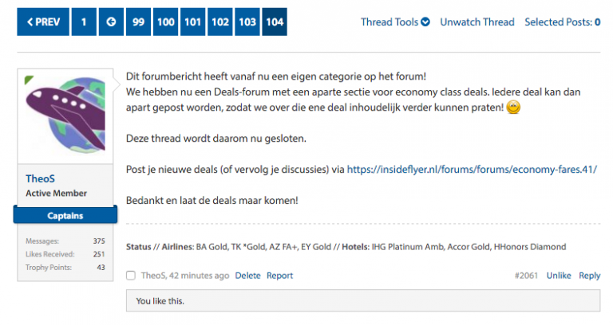Navigate to page 103

pos(247,22)
